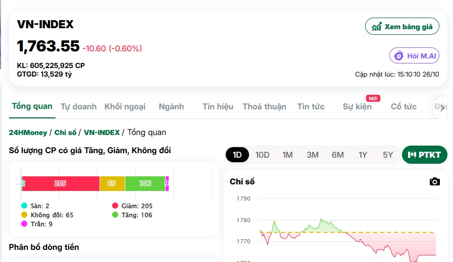Image resolution: width=453 pixels, height=262 pixels.
Task: Toggle the Không đổi: 65 legend item
Action: click(x=47, y=215)
